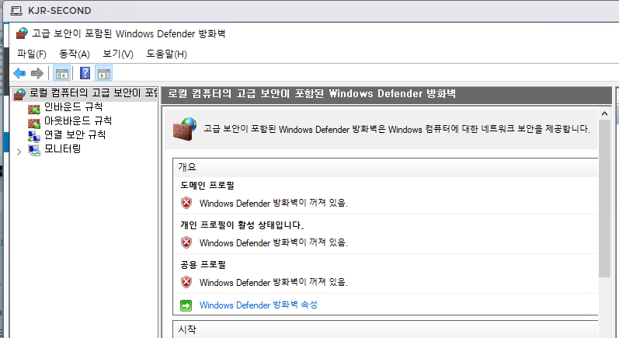
Task: Click red shield icon under 공용 프로필
Action: click(x=186, y=282)
